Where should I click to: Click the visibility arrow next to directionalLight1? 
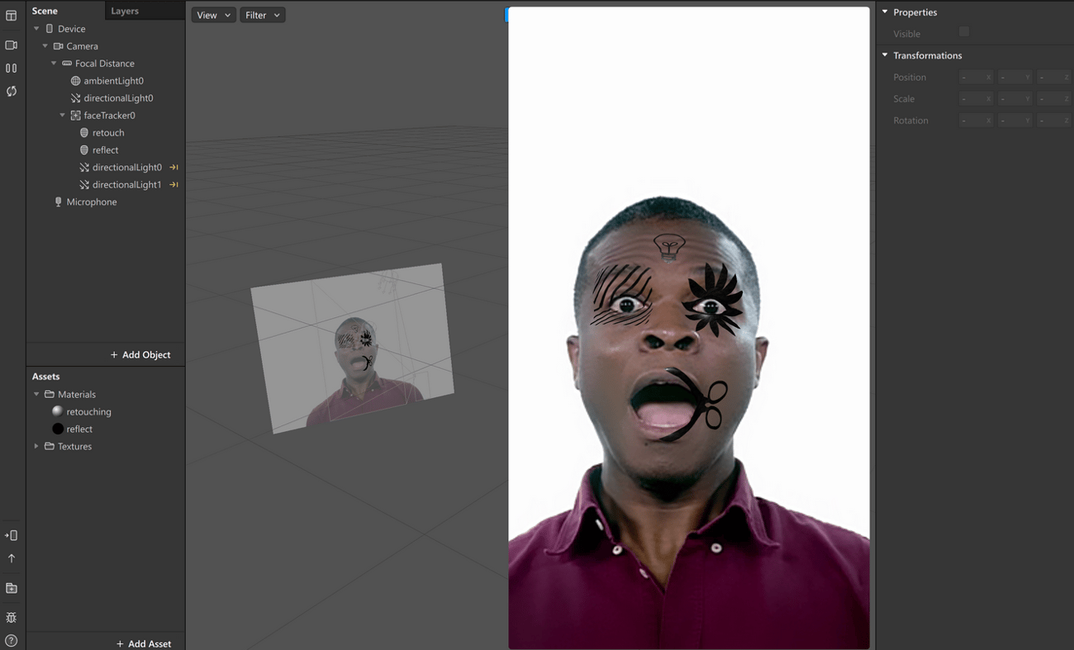click(173, 184)
